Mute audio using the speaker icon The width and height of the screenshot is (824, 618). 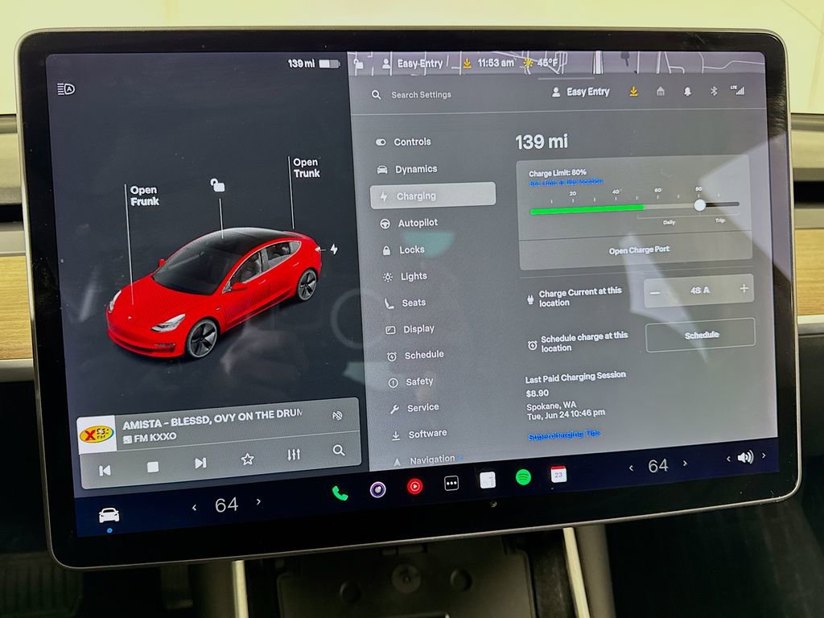748,456
